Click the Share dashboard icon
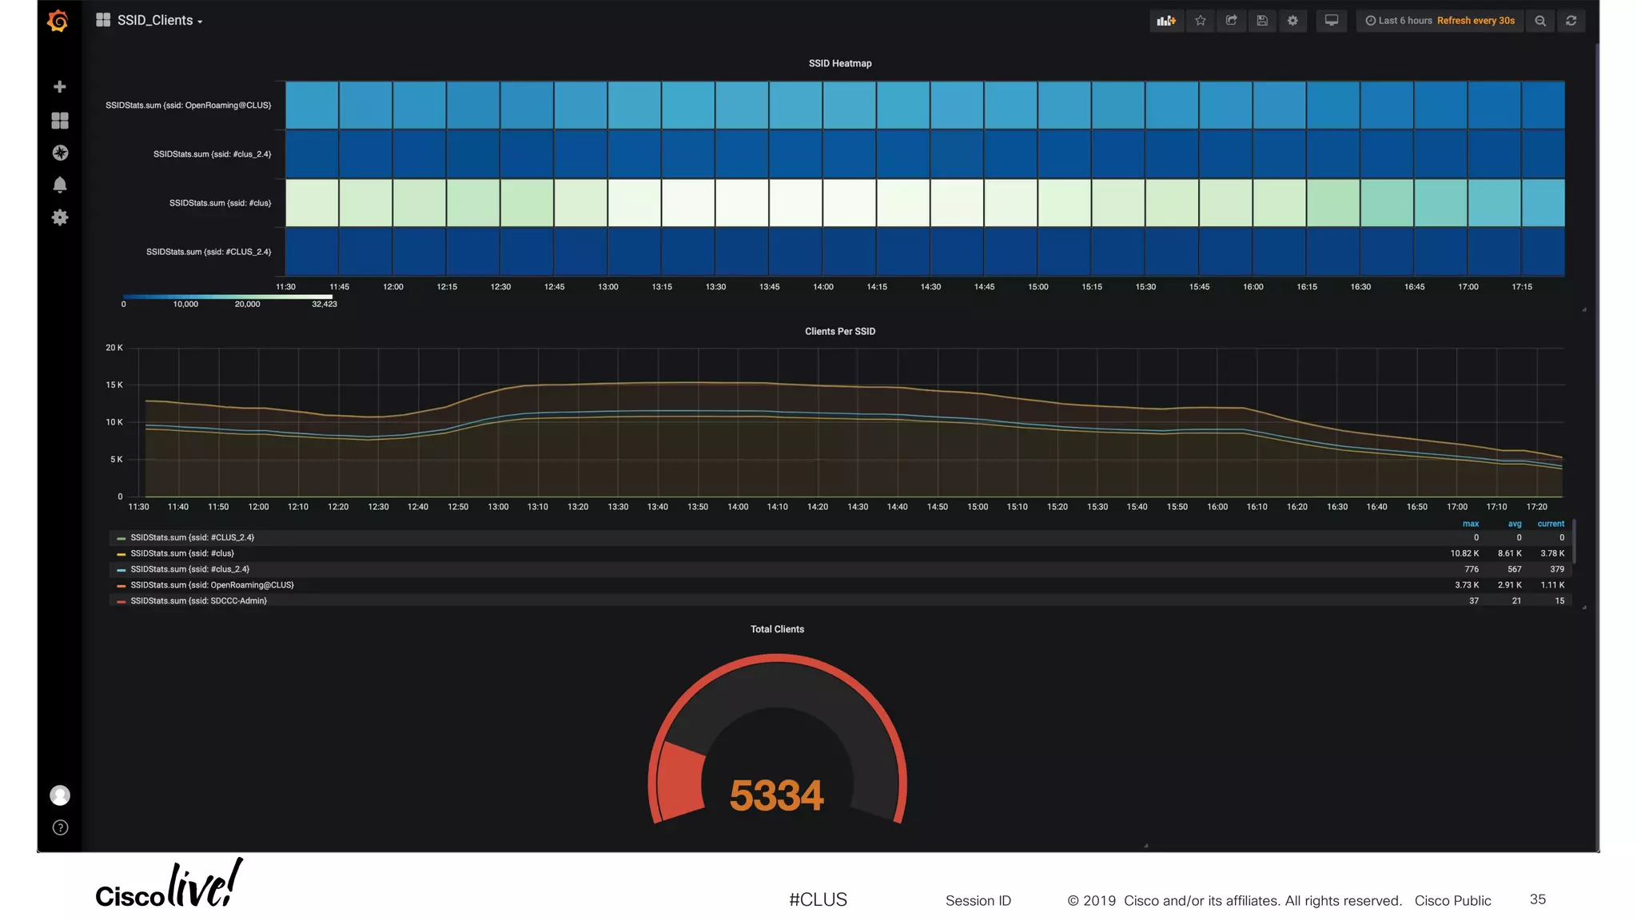The image size is (1637, 921). (1231, 21)
